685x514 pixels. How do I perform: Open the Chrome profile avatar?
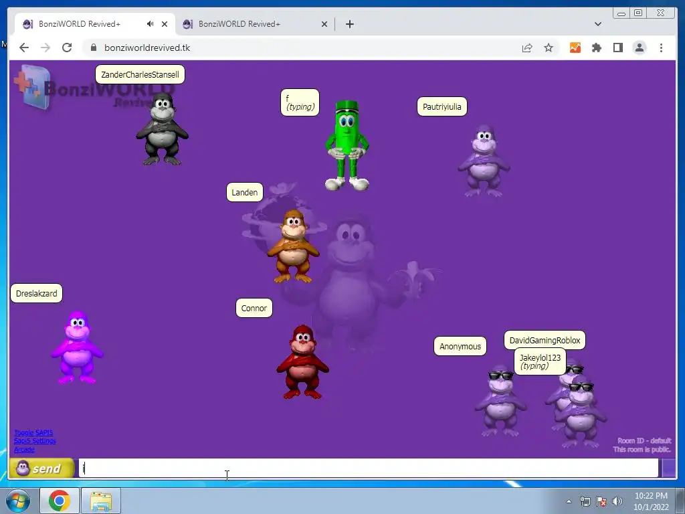tap(639, 48)
